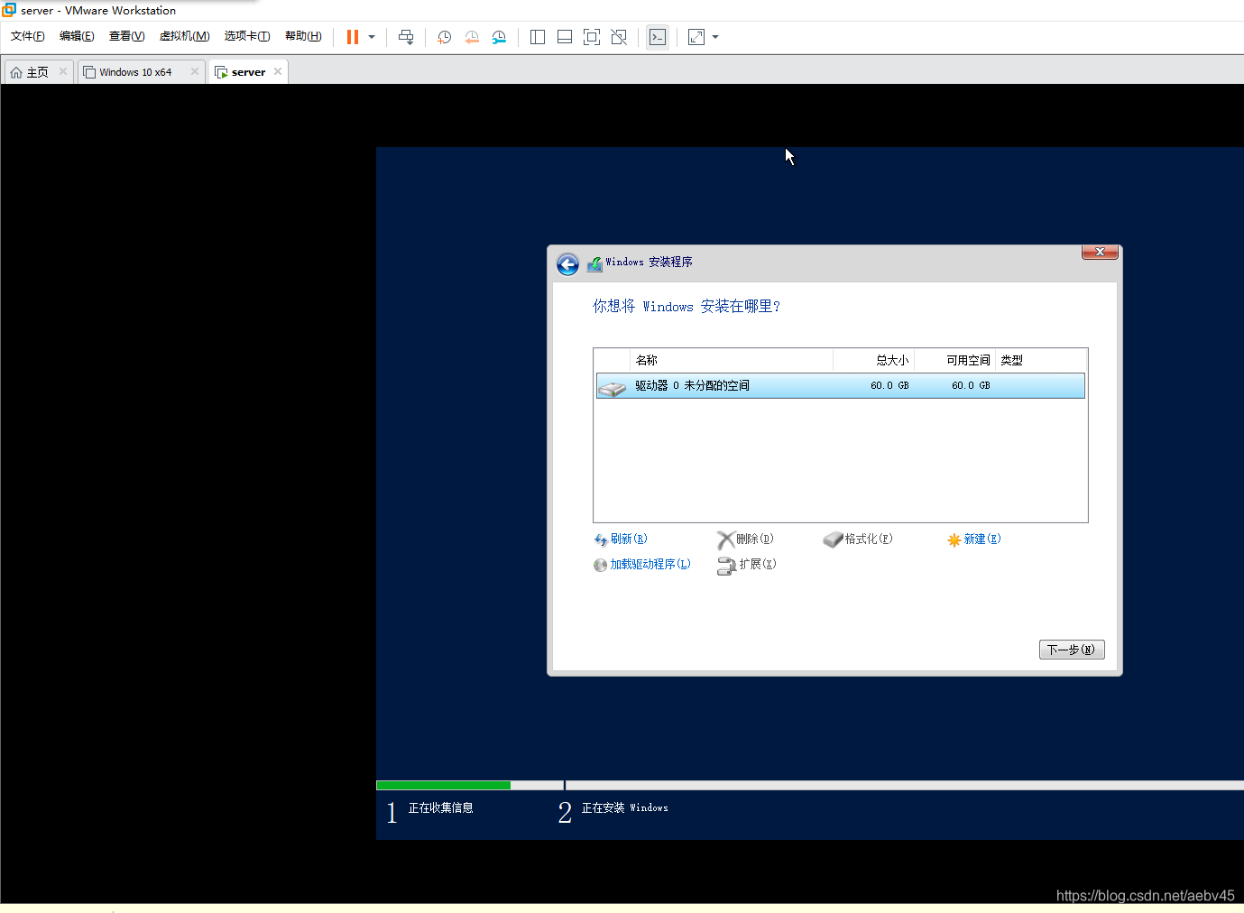This screenshot has height=913, width=1244.
Task: Open the 选项卡(T) menu
Action: (x=247, y=36)
